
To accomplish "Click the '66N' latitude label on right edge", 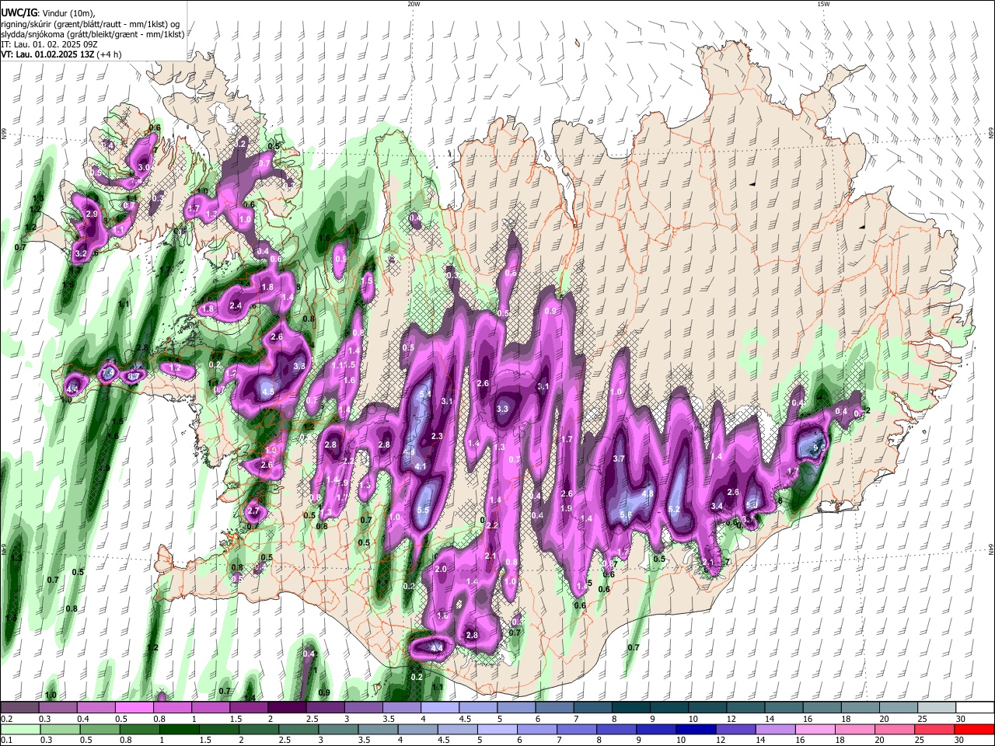I will [x=991, y=134].
